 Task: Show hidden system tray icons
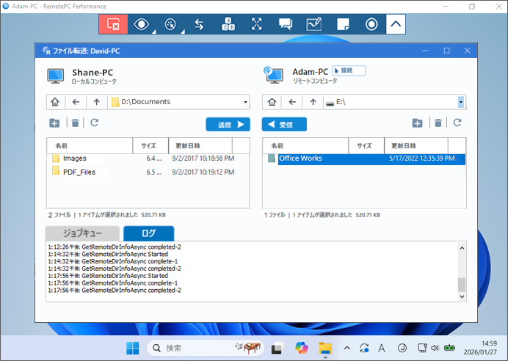346,349
